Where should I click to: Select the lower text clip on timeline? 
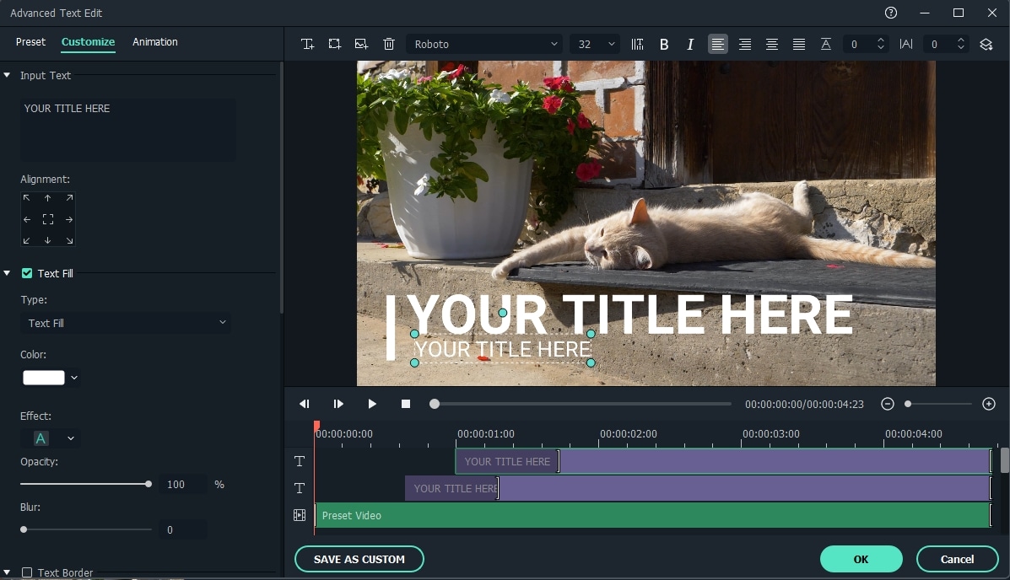pos(699,489)
